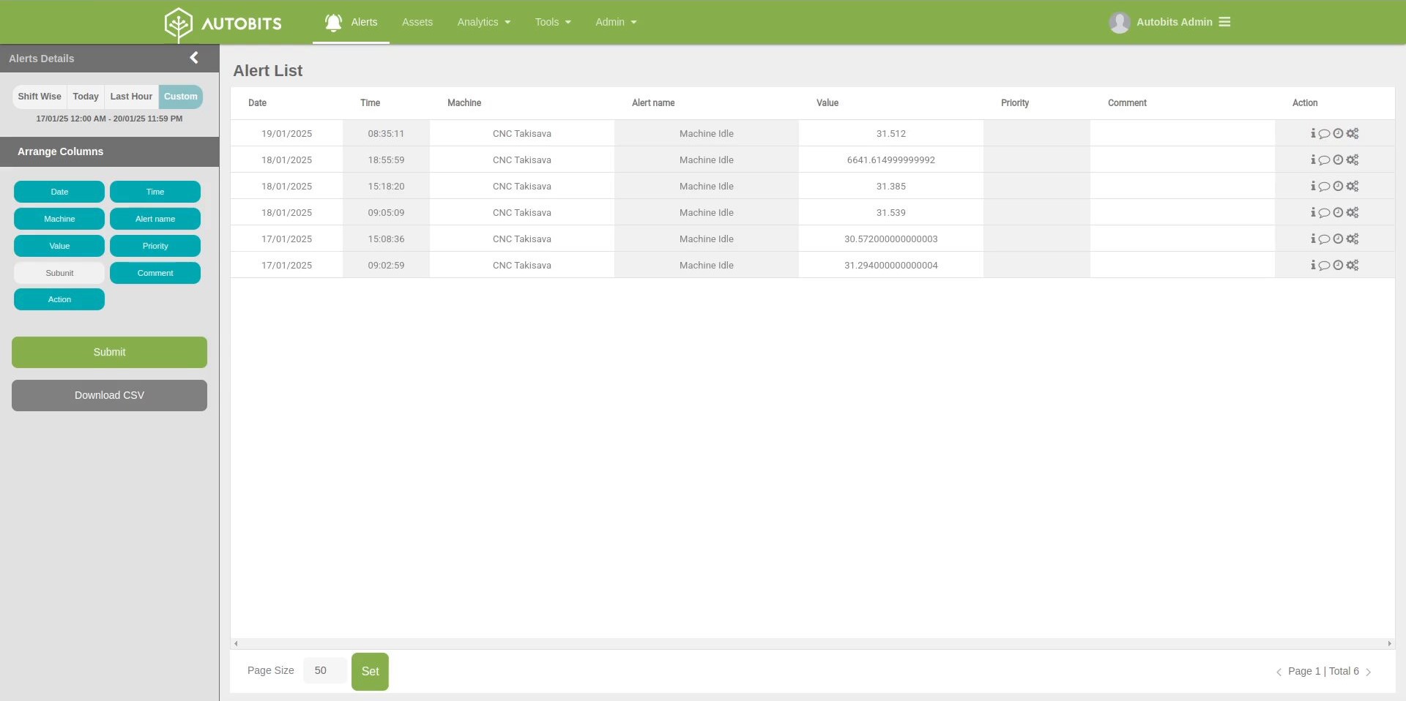Go to the previous page arrow
Image resolution: width=1406 pixels, height=701 pixels.
(x=1279, y=672)
